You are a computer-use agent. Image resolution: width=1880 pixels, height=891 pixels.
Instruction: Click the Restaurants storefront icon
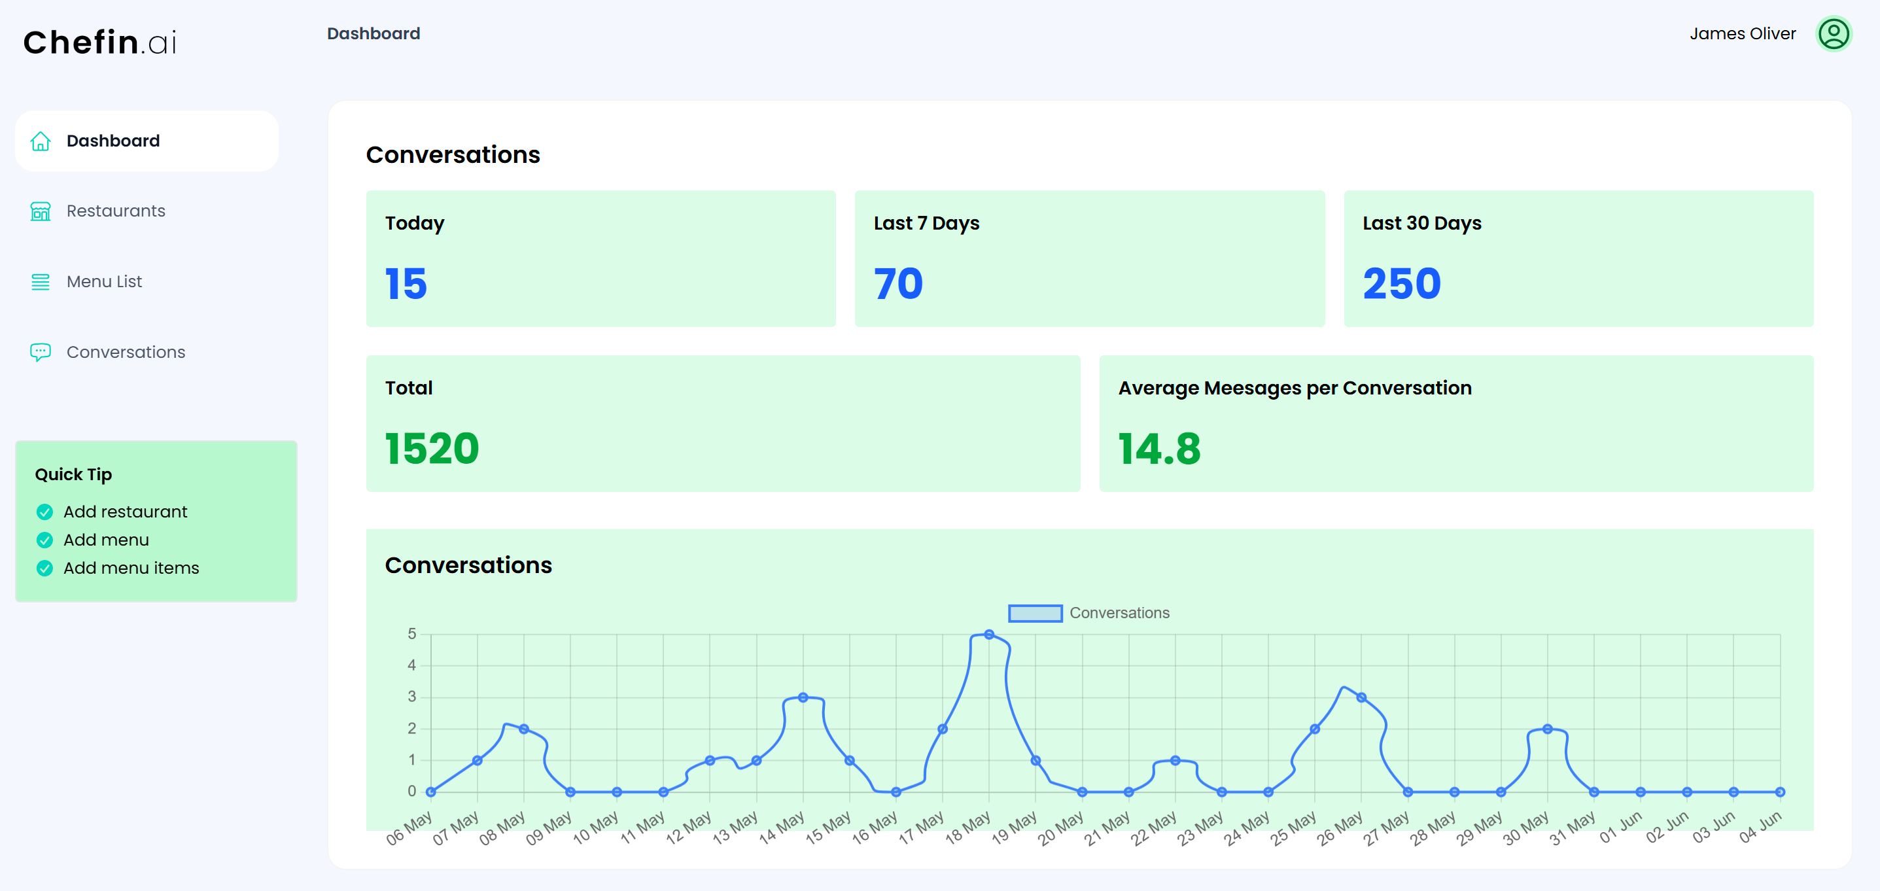pyautogui.click(x=40, y=211)
